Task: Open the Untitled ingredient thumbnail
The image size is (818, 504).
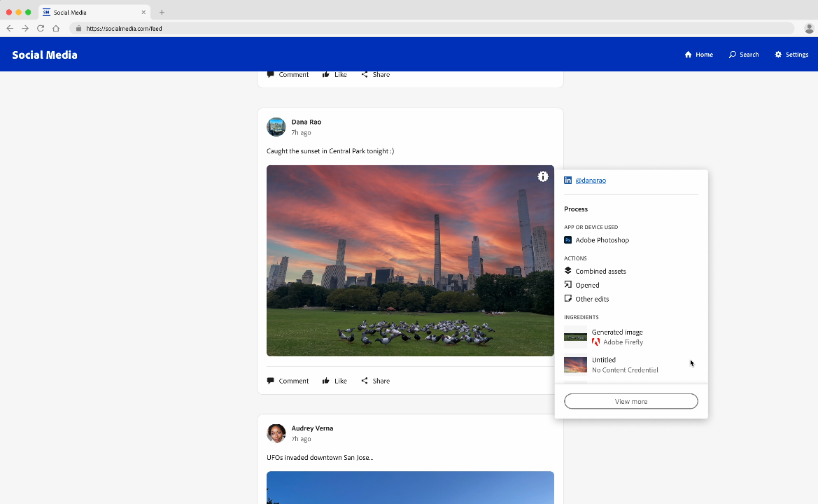Action: (575, 365)
